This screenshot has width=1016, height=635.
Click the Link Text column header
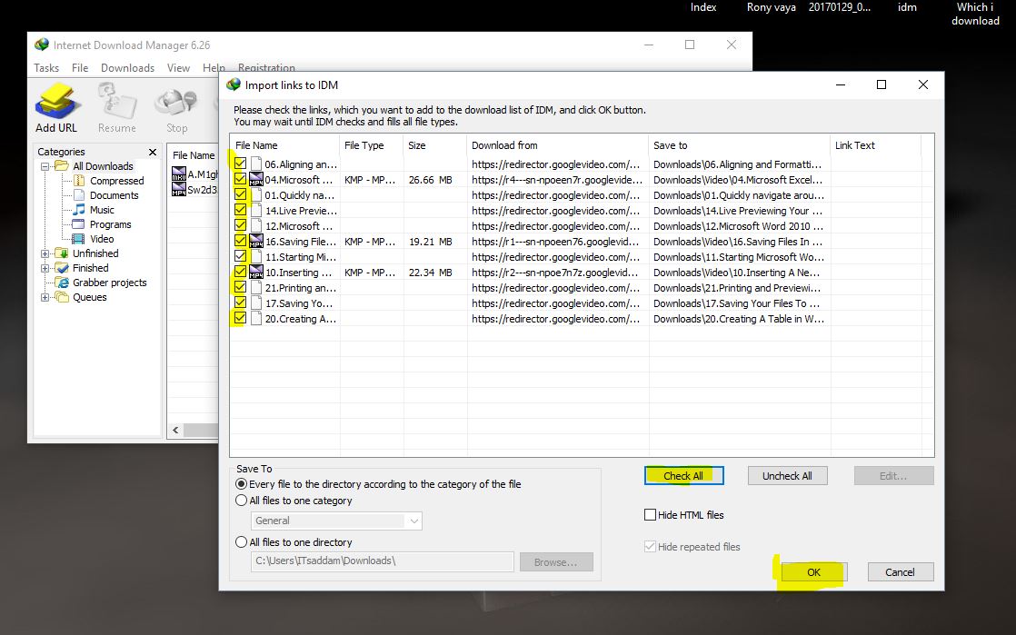875,145
